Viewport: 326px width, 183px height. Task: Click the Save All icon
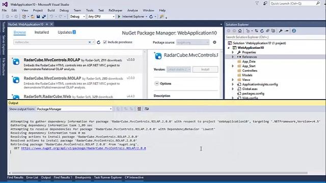coord(44,16)
